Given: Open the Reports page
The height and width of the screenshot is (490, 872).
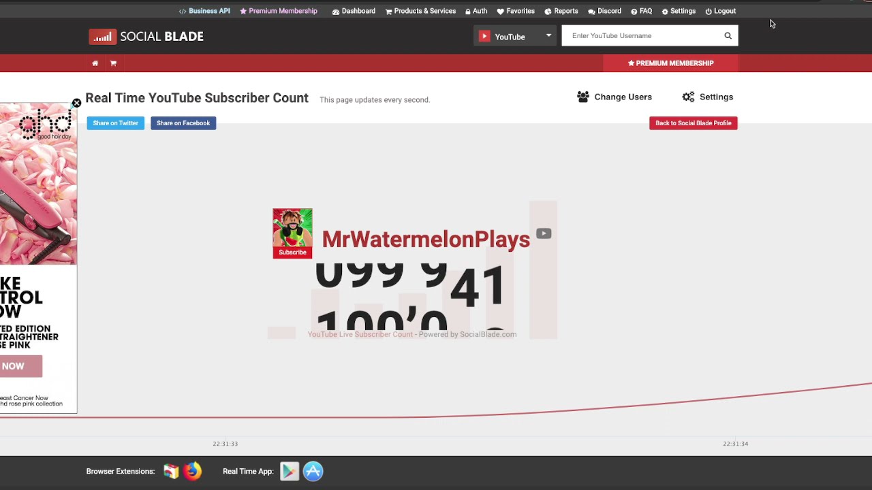Looking at the screenshot, I should click(x=561, y=11).
